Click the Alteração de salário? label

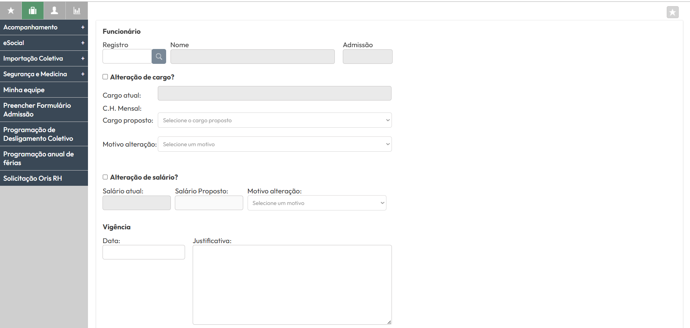144,177
